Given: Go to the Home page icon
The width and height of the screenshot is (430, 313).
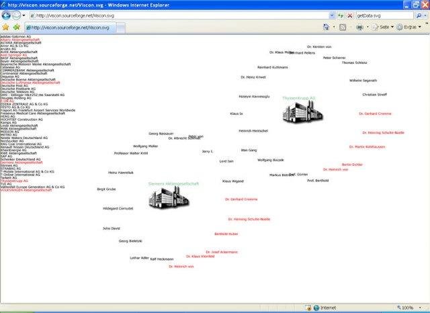Looking at the screenshot, I should pyautogui.click(x=326, y=27).
